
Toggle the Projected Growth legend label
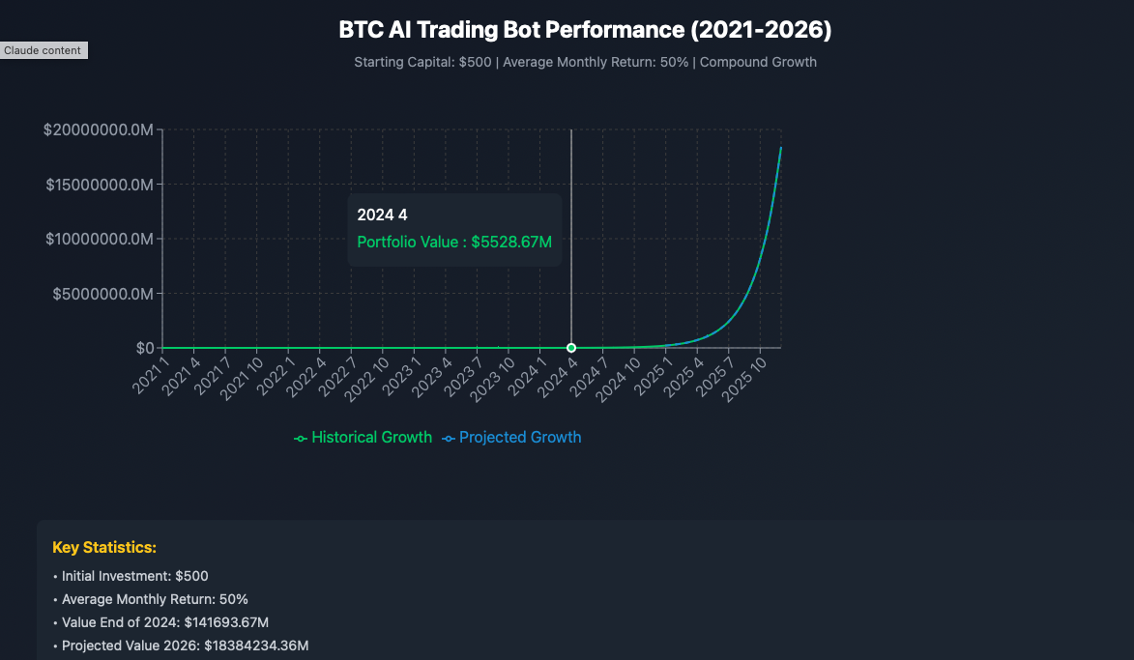tap(520, 438)
